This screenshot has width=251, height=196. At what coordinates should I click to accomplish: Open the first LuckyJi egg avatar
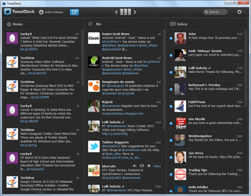[x=12, y=38]
